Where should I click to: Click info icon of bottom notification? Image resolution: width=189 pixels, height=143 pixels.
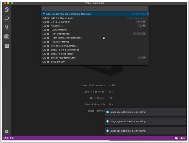[x=107, y=131]
